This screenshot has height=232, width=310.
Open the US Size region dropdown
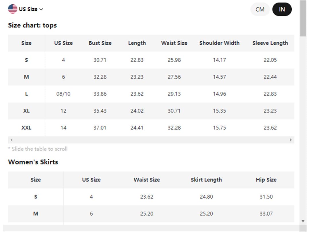pyautogui.click(x=26, y=9)
